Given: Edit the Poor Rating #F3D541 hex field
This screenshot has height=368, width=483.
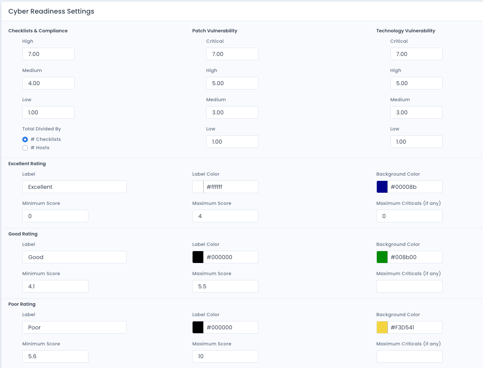Looking at the screenshot, I should click(x=415, y=327).
